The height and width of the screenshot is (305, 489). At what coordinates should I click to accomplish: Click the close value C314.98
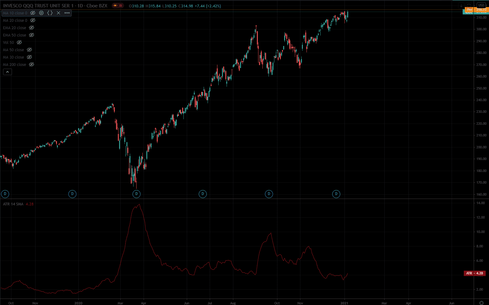(x=186, y=6)
